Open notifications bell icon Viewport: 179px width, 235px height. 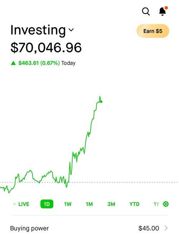tap(163, 11)
